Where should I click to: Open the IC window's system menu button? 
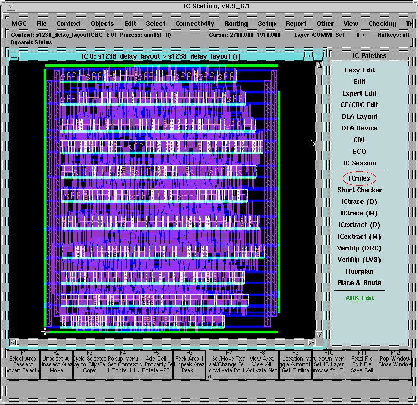13,56
